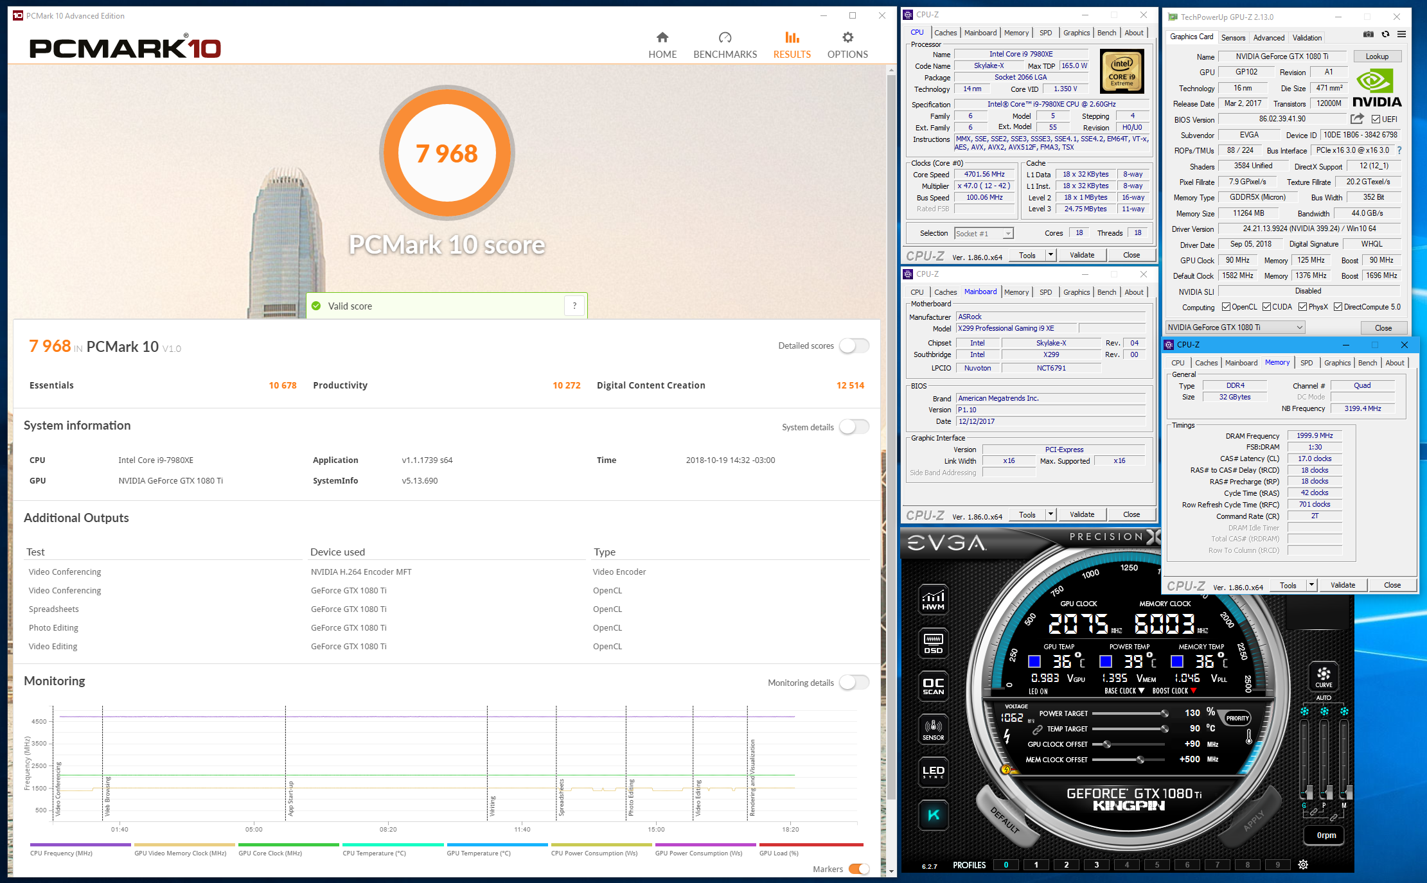Screen dimensions: 1427x883
Task: Adjust Power Target slider handle
Action: [1164, 713]
